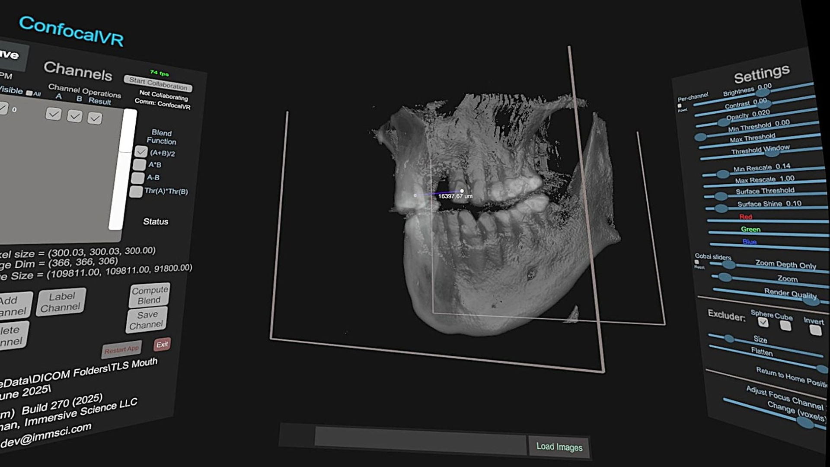Select the A-B blend function checkbox
The width and height of the screenshot is (830, 467).
[138, 178]
